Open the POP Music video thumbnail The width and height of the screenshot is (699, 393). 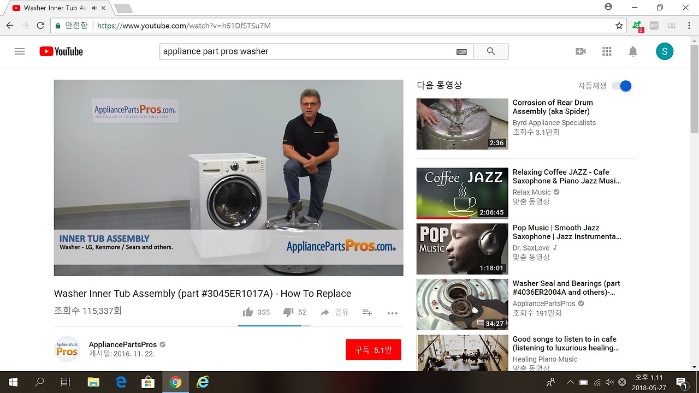[463, 249]
